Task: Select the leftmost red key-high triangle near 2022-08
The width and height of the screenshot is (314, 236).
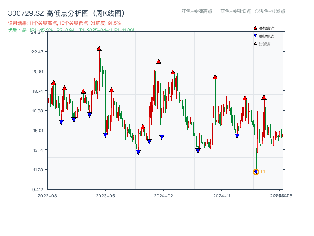Action: [54, 82]
